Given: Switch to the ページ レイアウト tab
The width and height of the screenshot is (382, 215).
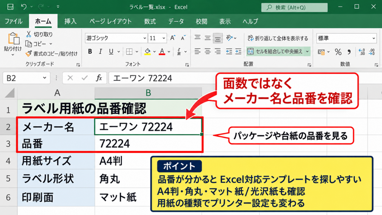Looking at the screenshot, I should 110,21.
